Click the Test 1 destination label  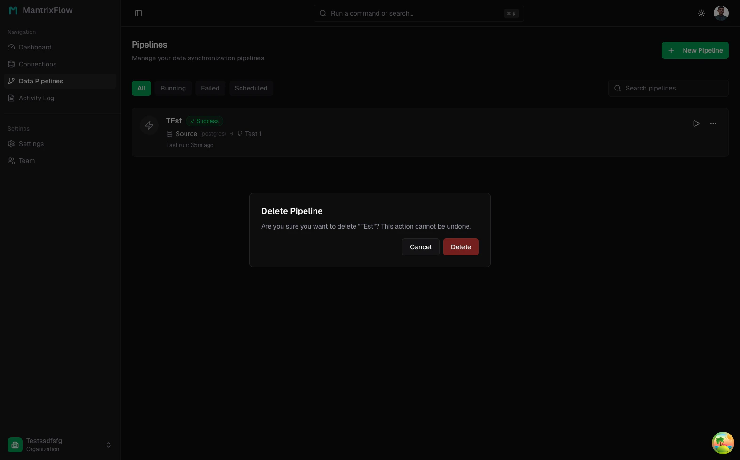click(x=253, y=134)
